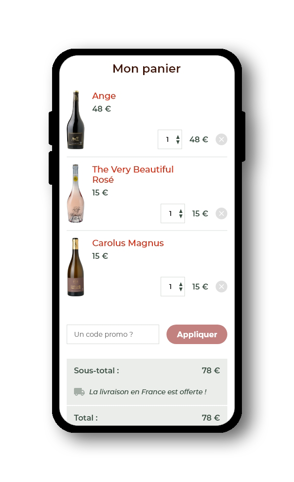This screenshot has height=482, width=294.
Task: Increase Carolus Magnus quantity
Action: (x=181, y=284)
